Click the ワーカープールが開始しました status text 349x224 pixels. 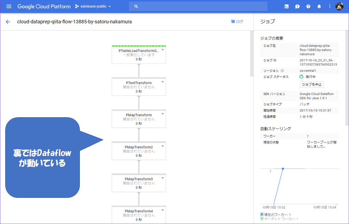pyautogui.click(x=321, y=144)
